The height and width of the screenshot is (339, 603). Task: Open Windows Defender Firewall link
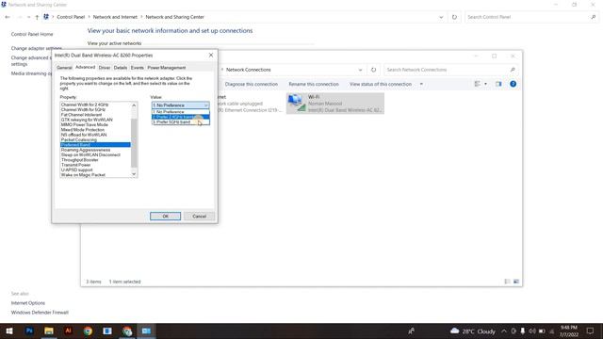[40, 313]
